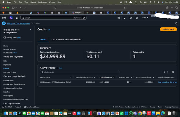The image size is (180, 117).
Task: Collapse the Billing and Cost Management sidebar
Action: point(31,30)
